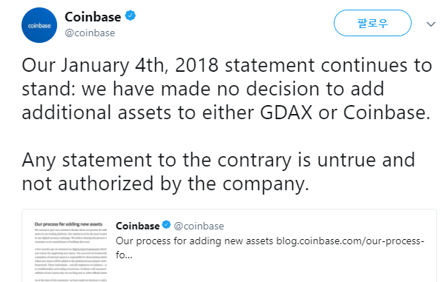Click the verified badge beside the Coinbase name
The image size is (448, 282).
click(131, 16)
